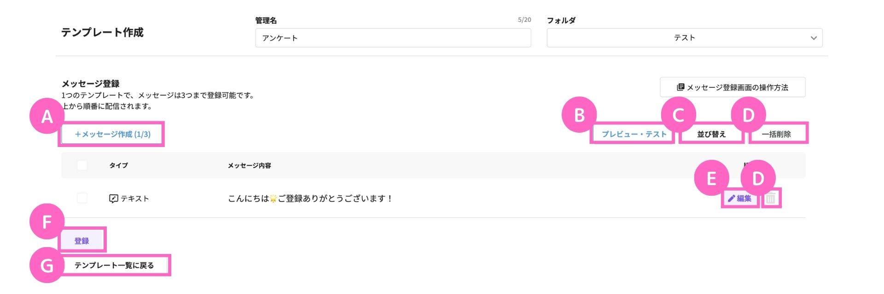Toggle the select-all checkbox in table header

(x=82, y=165)
